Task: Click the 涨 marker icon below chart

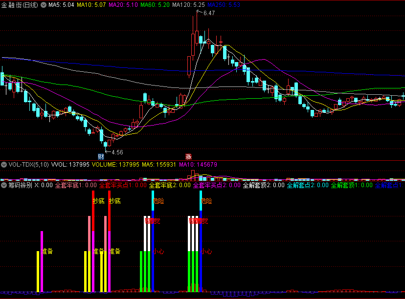Action: (x=188, y=157)
